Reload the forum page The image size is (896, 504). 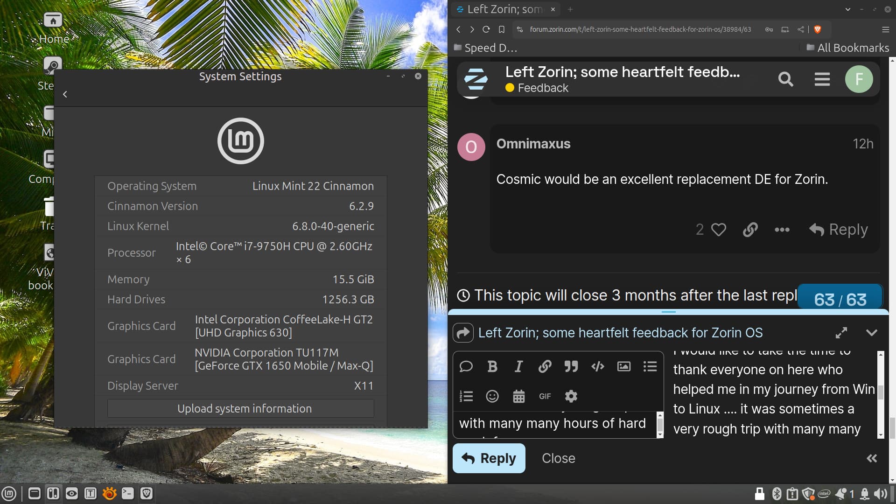coord(486,29)
